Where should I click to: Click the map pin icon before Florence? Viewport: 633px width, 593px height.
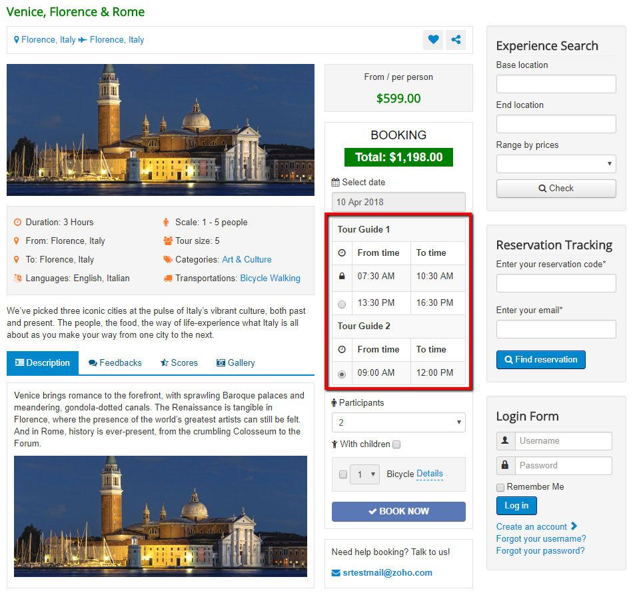click(17, 40)
